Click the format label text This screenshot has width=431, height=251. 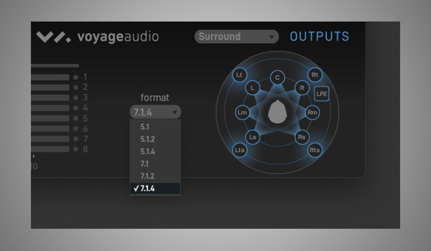155,98
